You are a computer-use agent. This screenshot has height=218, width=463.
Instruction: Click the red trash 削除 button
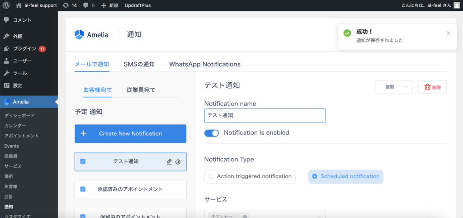point(432,87)
